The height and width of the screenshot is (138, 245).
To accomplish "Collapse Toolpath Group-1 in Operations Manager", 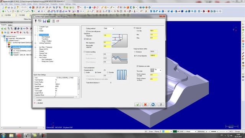I will point(5,40).
